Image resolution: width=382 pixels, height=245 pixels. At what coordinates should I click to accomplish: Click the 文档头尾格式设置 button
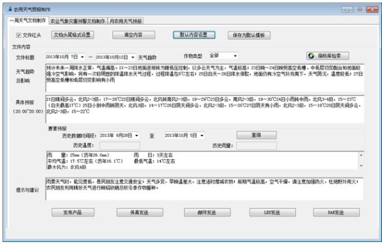[x=72, y=35]
